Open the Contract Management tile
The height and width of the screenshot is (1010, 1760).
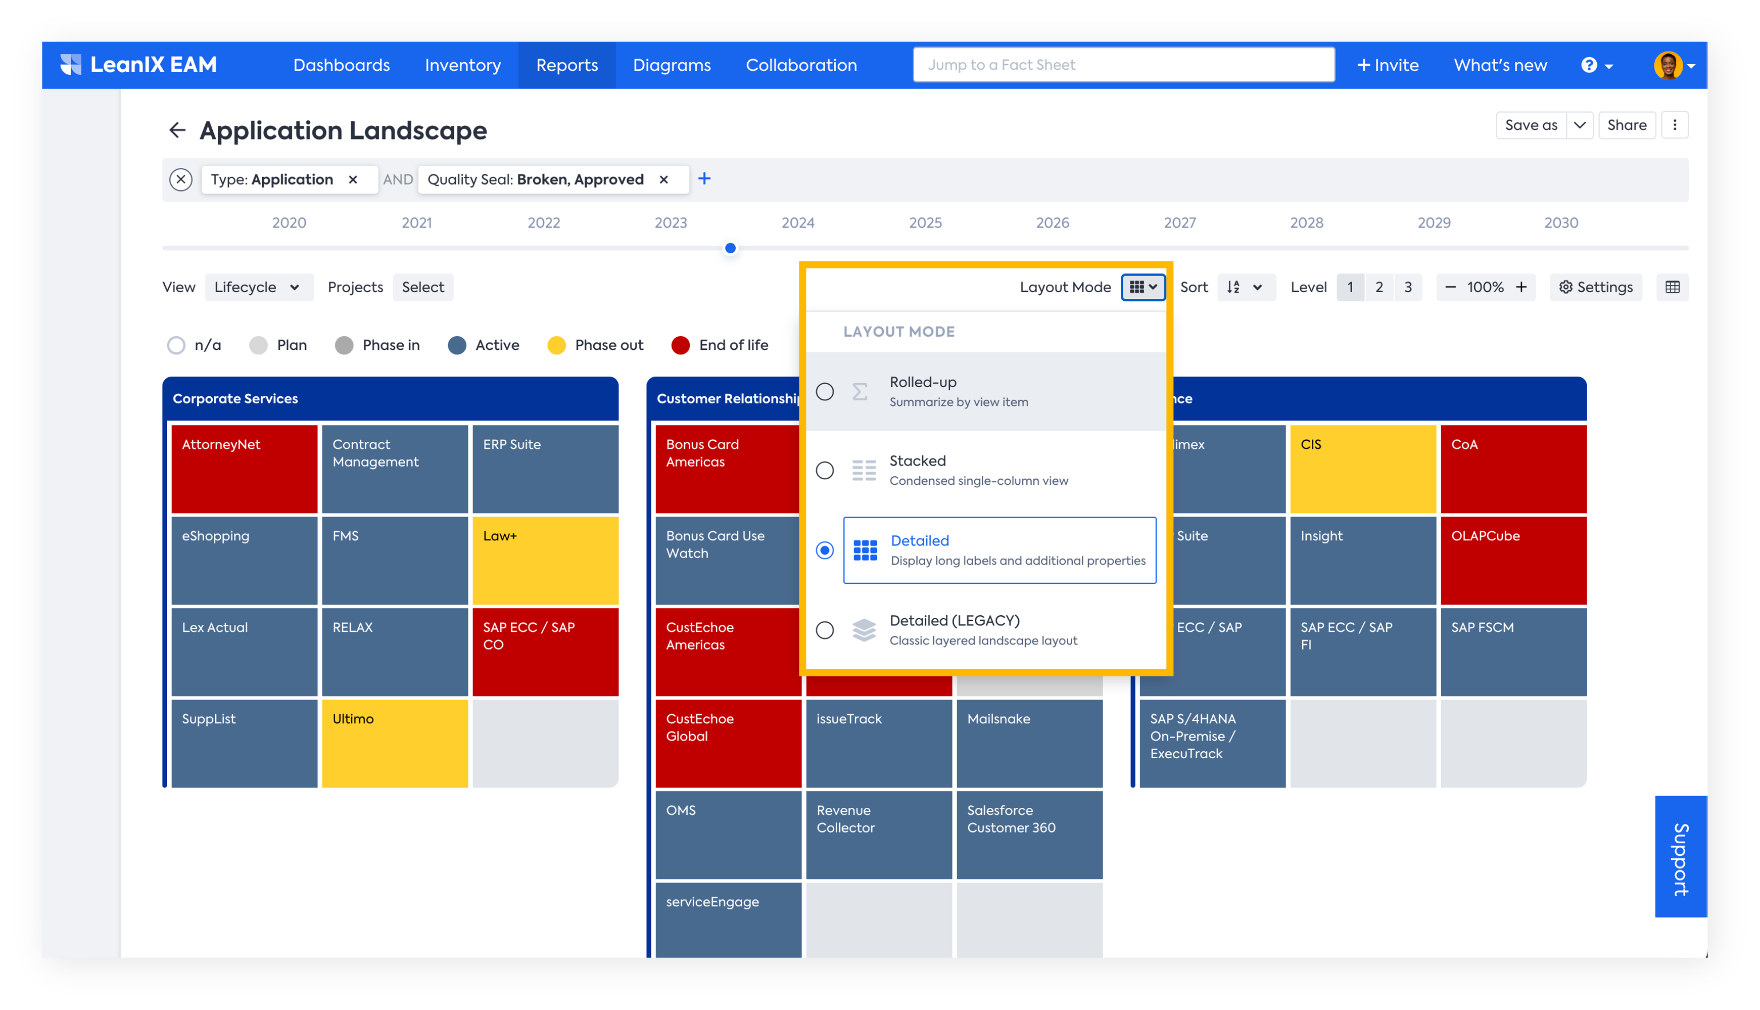click(x=395, y=469)
